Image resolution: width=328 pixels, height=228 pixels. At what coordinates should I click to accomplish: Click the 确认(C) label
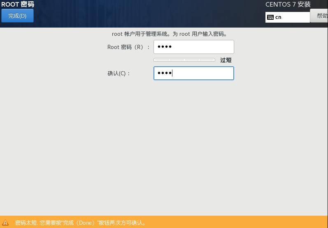point(119,73)
